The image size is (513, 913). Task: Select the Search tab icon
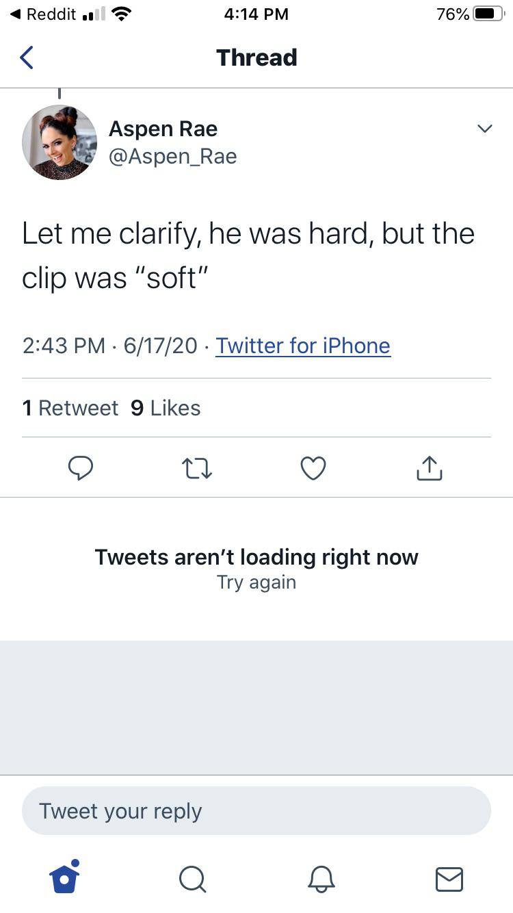[x=192, y=879]
